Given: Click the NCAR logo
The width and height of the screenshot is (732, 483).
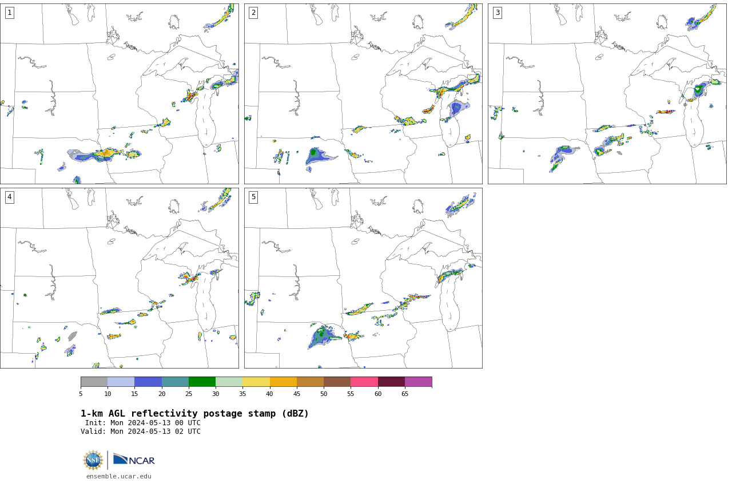Looking at the screenshot, I should 134,460.
